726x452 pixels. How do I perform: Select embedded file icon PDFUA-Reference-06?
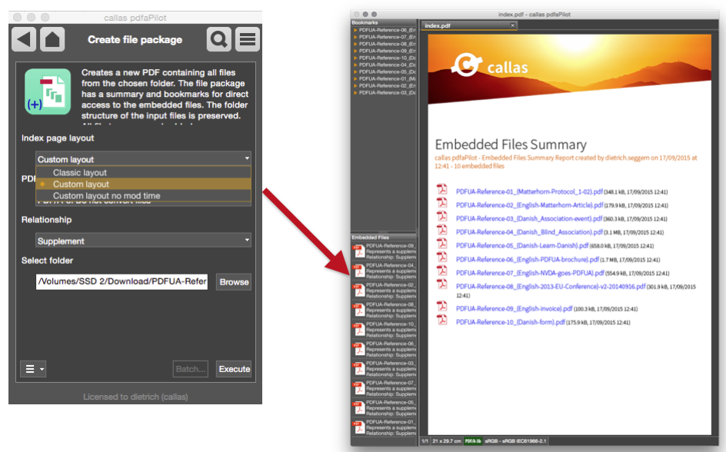click(x=359, y=349)
